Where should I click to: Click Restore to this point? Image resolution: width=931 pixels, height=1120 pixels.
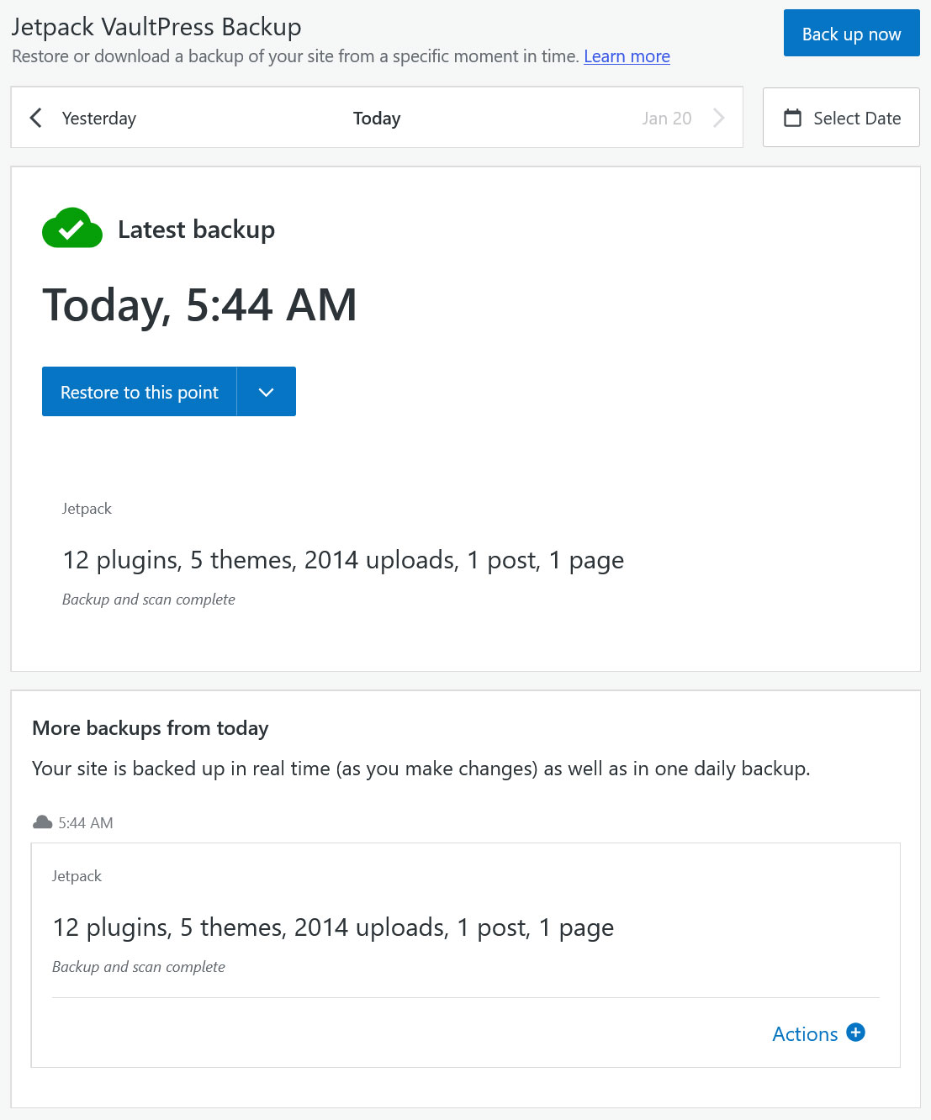click(139, 391)
